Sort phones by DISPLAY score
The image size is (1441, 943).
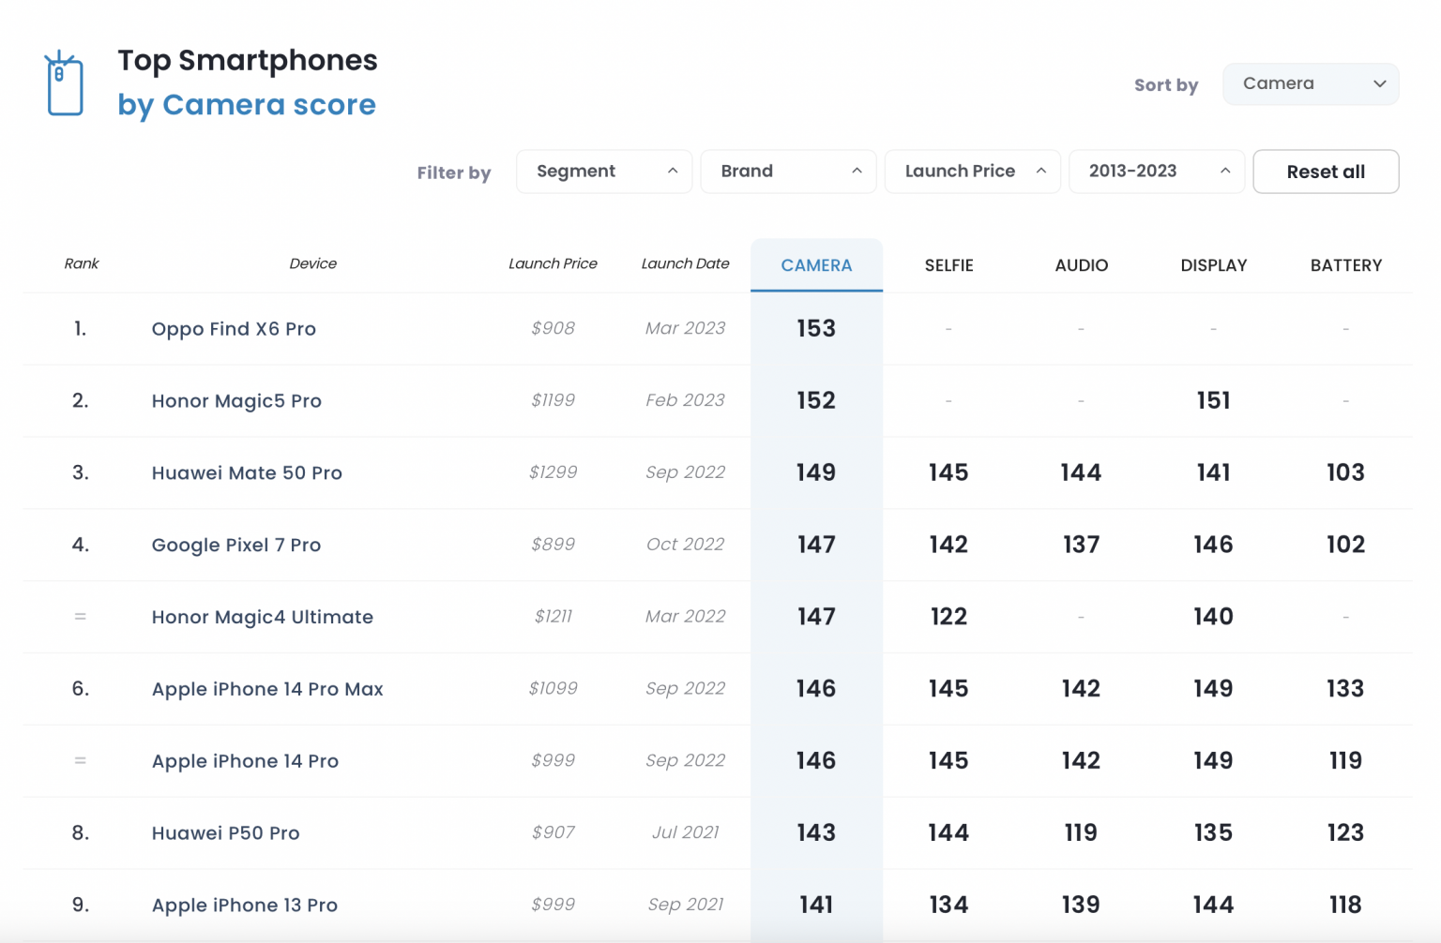pos(1213,265)
